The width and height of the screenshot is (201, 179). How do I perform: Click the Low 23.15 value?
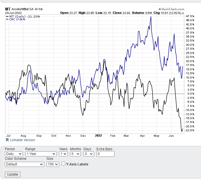[103, 13]
